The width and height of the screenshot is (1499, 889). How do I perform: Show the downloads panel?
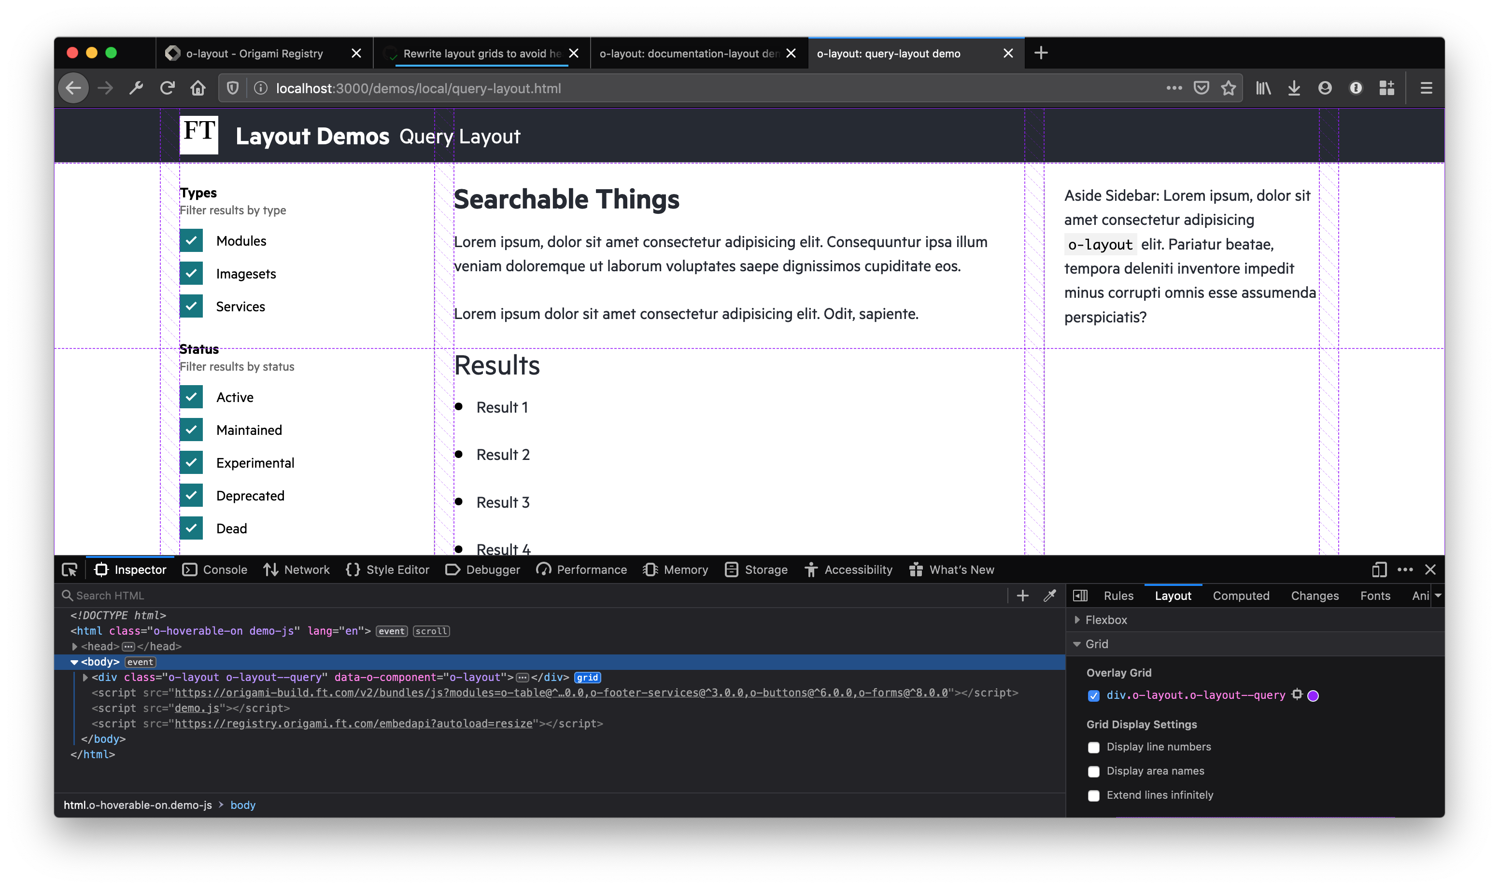1293,88
